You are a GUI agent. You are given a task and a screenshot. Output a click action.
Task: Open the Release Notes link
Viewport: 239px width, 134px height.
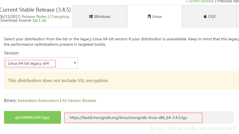pos(34,17)
